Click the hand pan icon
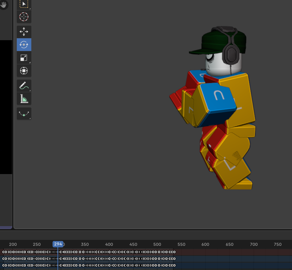 pos(4,4)
